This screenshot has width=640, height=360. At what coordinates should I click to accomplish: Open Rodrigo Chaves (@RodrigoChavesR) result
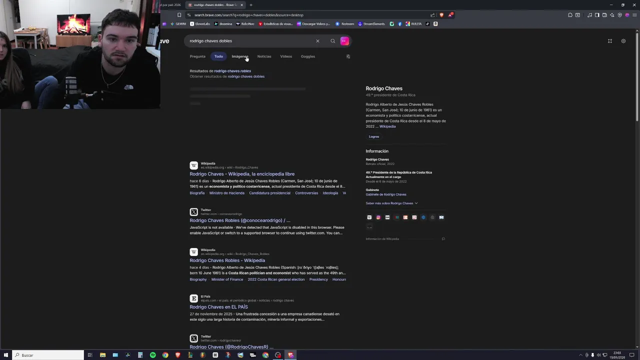tap(231, 346)
